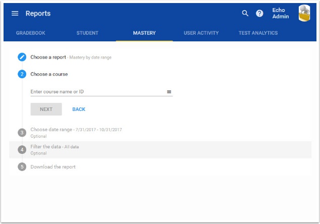Expand the Filter the data step
This screenshot has width=320, height=224.
click(55, 147)
